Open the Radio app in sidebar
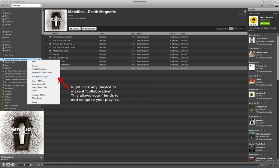Viewport: 279px width, 168px height. tap(7, 38)
